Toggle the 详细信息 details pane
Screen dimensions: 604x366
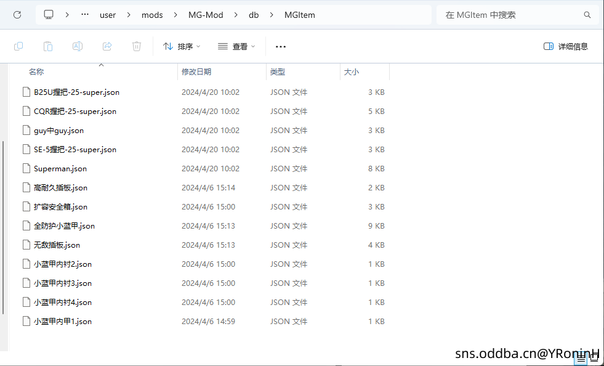[x=565, y=46]
